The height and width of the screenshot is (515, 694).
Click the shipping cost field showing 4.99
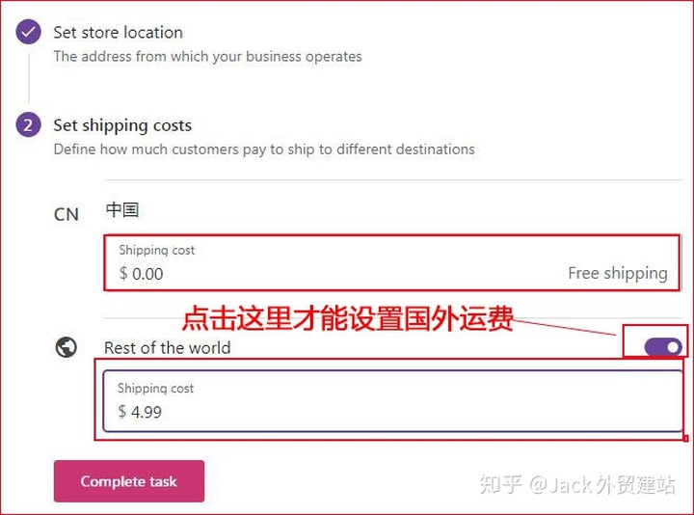(x=393, y=401)
